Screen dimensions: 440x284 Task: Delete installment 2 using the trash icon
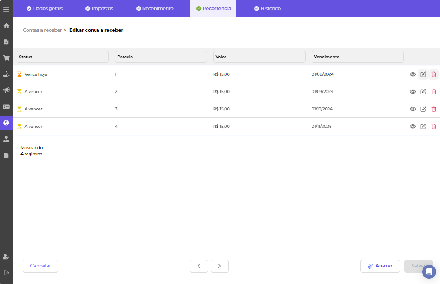point(433,92)
